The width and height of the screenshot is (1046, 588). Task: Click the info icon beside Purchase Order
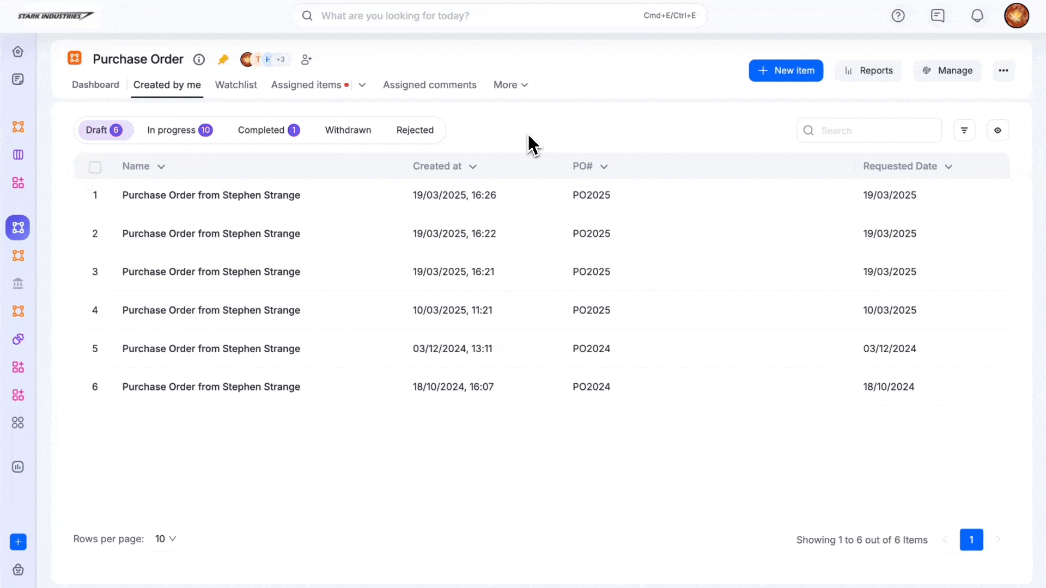(199, 59)
